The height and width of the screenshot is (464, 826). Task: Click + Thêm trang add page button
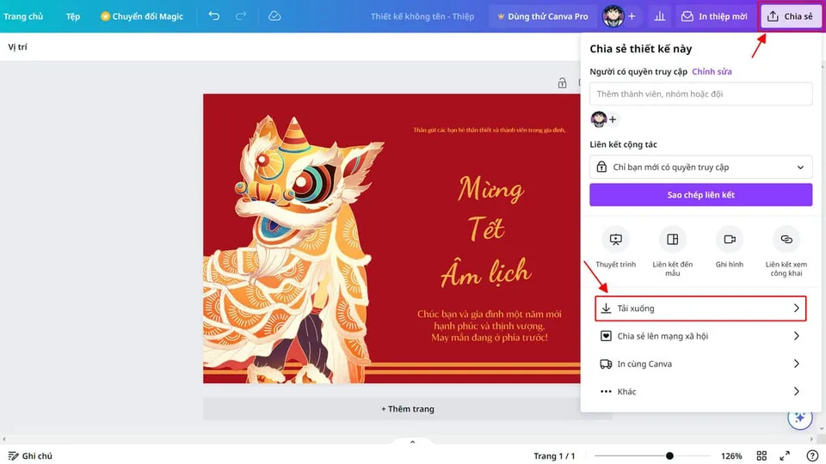[408, 409]
